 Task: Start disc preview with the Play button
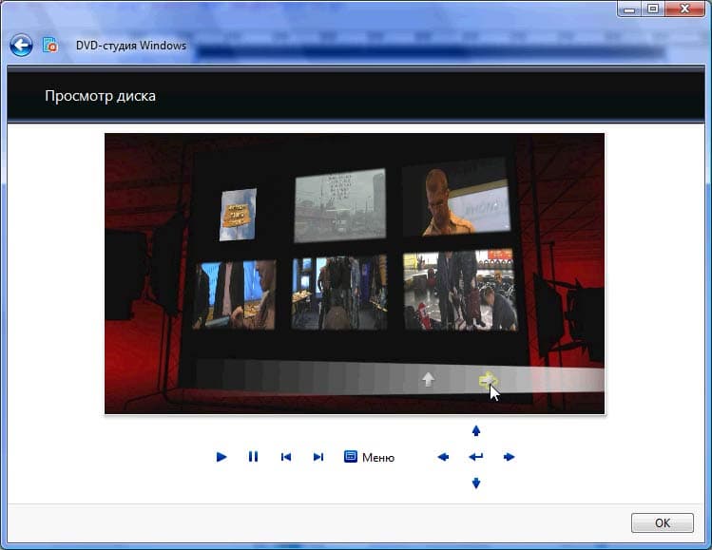coord(221,457)
